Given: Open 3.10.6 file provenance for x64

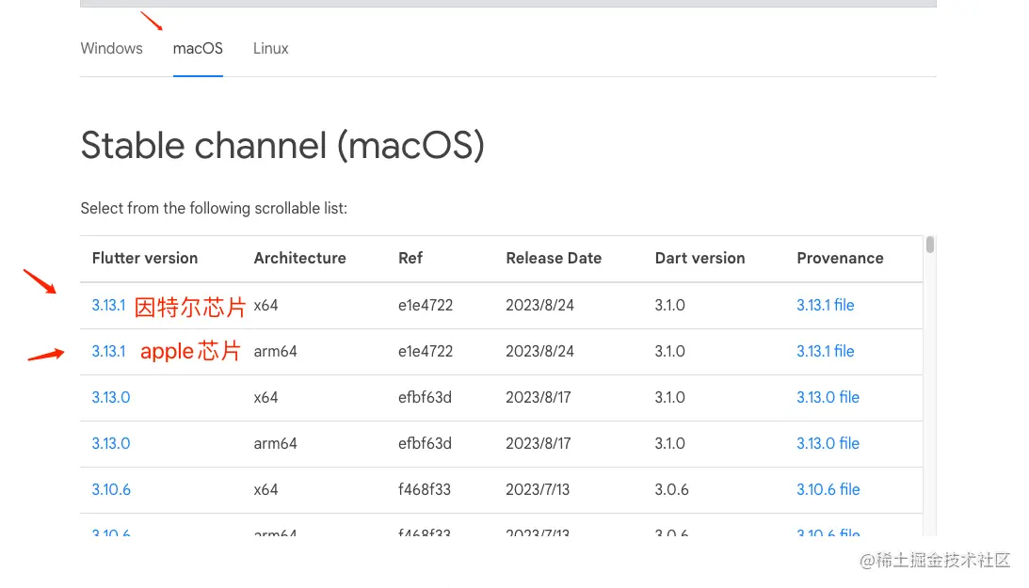Looking at the screenshot, I should [x=828, y=489].
